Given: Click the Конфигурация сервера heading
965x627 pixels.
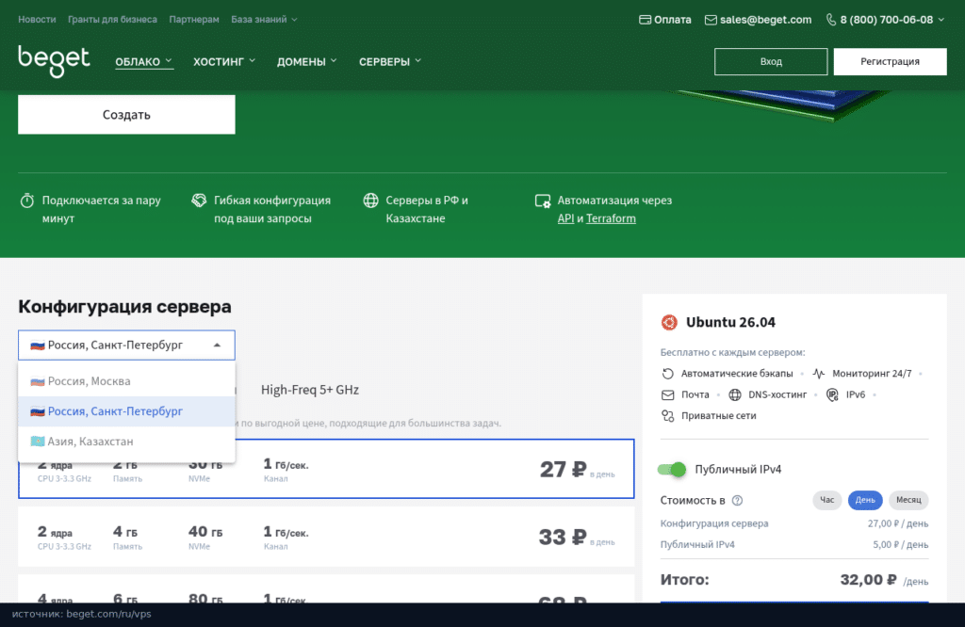Looking at the screenshot, I should click(124, 306).
